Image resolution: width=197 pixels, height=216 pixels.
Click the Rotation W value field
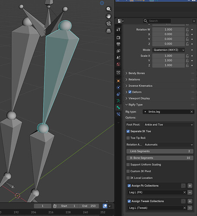coord(168,30)
